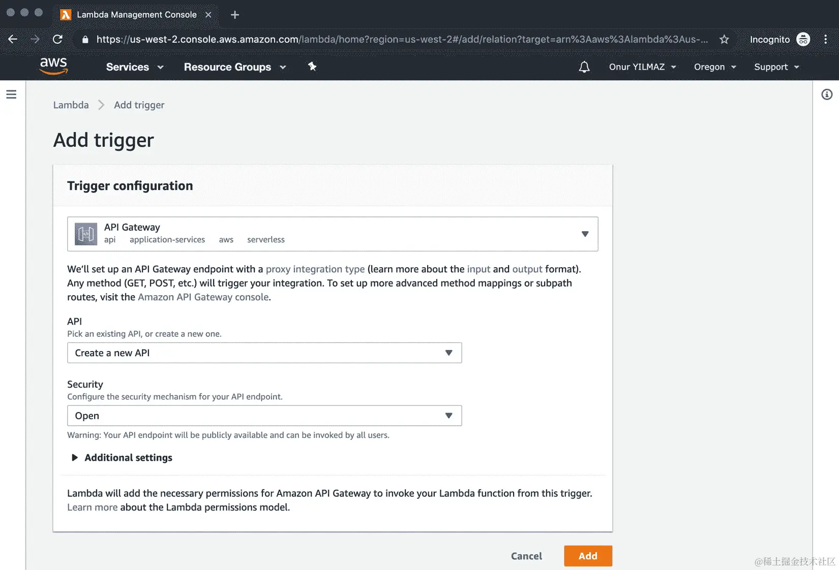Click the API Gateway service icon
The height and width of the screenshot is (570, 839).
[85, 234]
